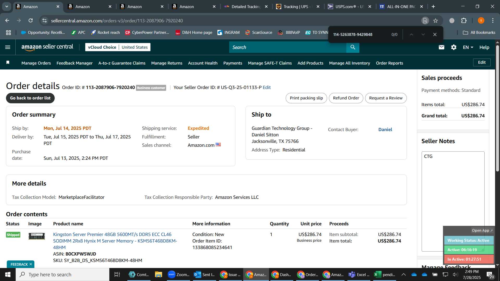This screenshot has width=500, height=281.
Task: Open the tab search dropdown arrow
Action: [7, 7]
